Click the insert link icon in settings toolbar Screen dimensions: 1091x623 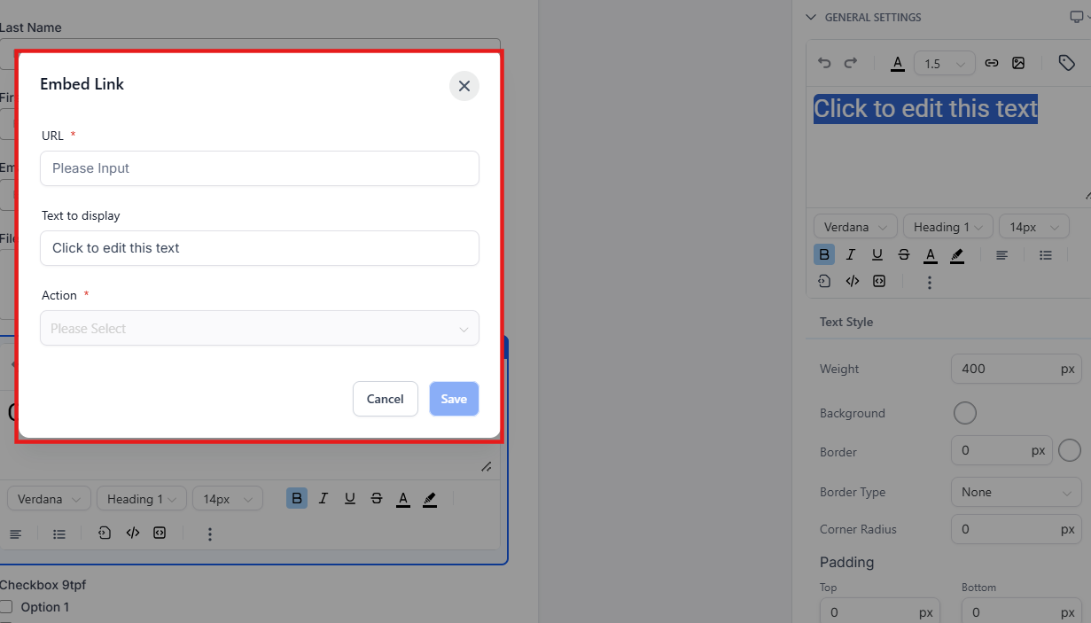click(992, 63)
